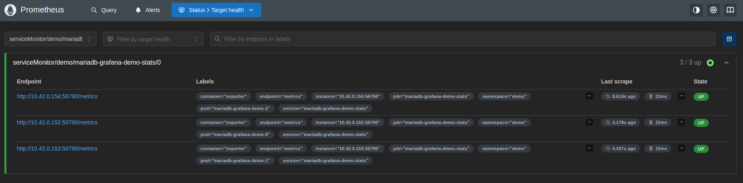The width and height of the screenshot is (743, 183).
Task: Click the 15ms scrape duration badge
Action: (658, 148)
